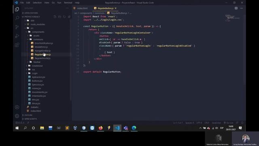This screenshot has height=146, width=259.
Task: Open ModalError.js in file tree
Action: click(41, 47)
